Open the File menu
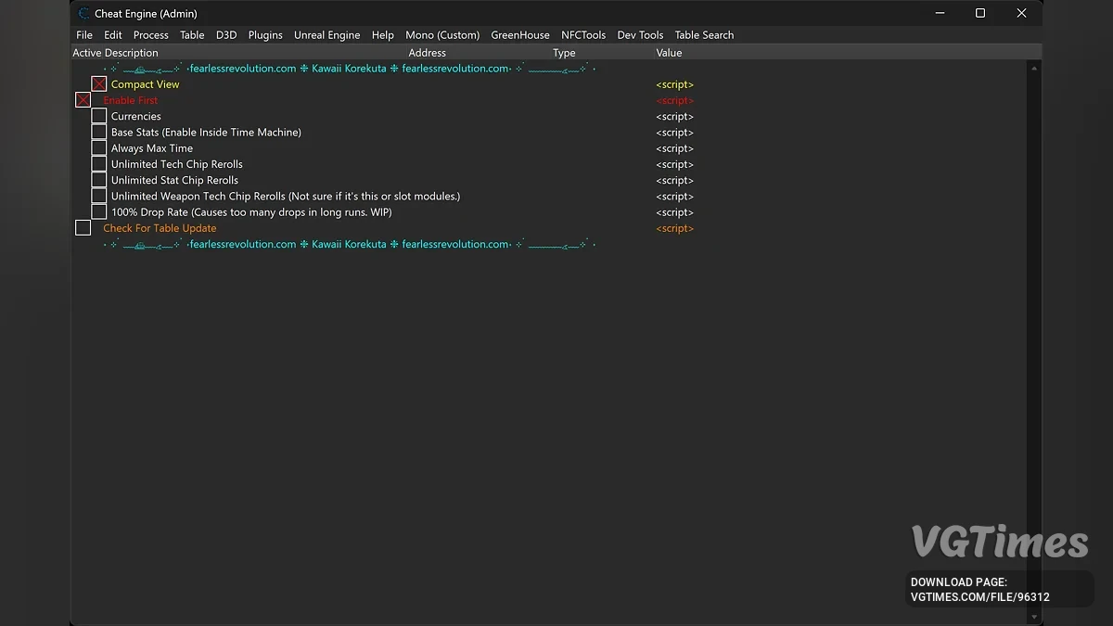This screenshot has width=1113, height=626. coord(84,35)
